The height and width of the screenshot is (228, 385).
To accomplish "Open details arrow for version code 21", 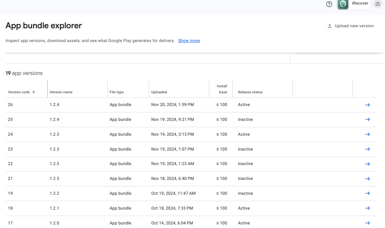I will tap(367, 179).
